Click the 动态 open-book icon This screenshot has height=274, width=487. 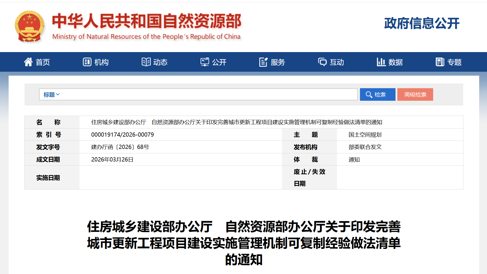146,62
